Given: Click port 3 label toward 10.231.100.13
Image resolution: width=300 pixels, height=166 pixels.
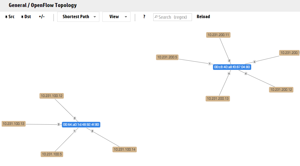Looking at the screenshot, I should pos(59,124).
